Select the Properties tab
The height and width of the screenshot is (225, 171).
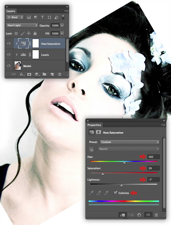(94, 125)
